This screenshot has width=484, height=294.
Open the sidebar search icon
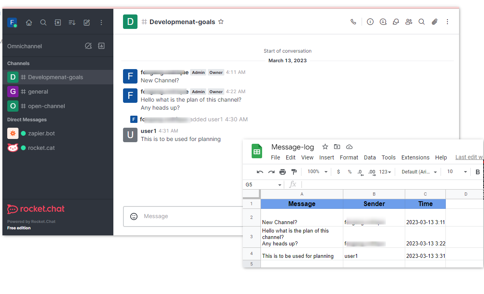pos(43,22)
